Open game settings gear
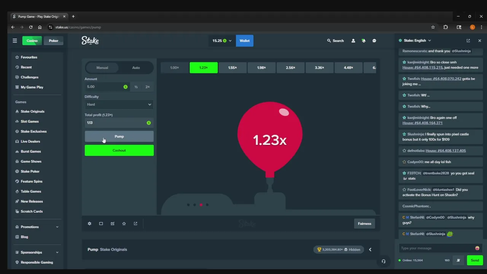This screenshot has height=274, width=487. 89,224
